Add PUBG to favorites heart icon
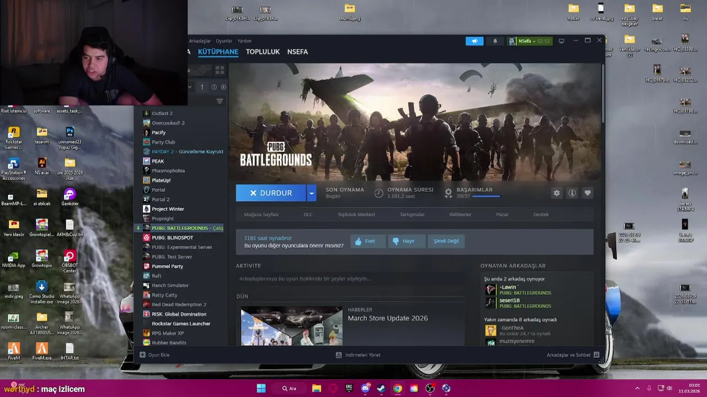 [587, 193]
